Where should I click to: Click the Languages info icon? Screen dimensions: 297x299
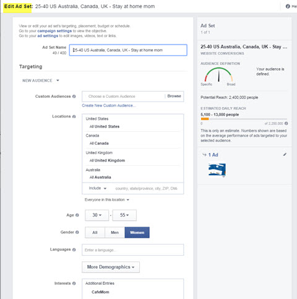74,249
